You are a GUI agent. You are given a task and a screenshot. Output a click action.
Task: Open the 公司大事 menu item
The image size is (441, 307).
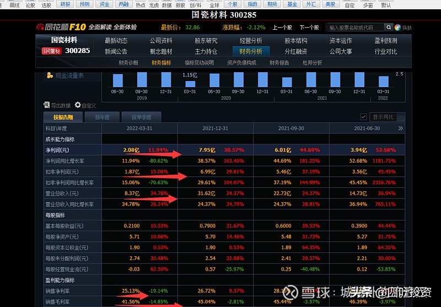click(x=341, y=52)
